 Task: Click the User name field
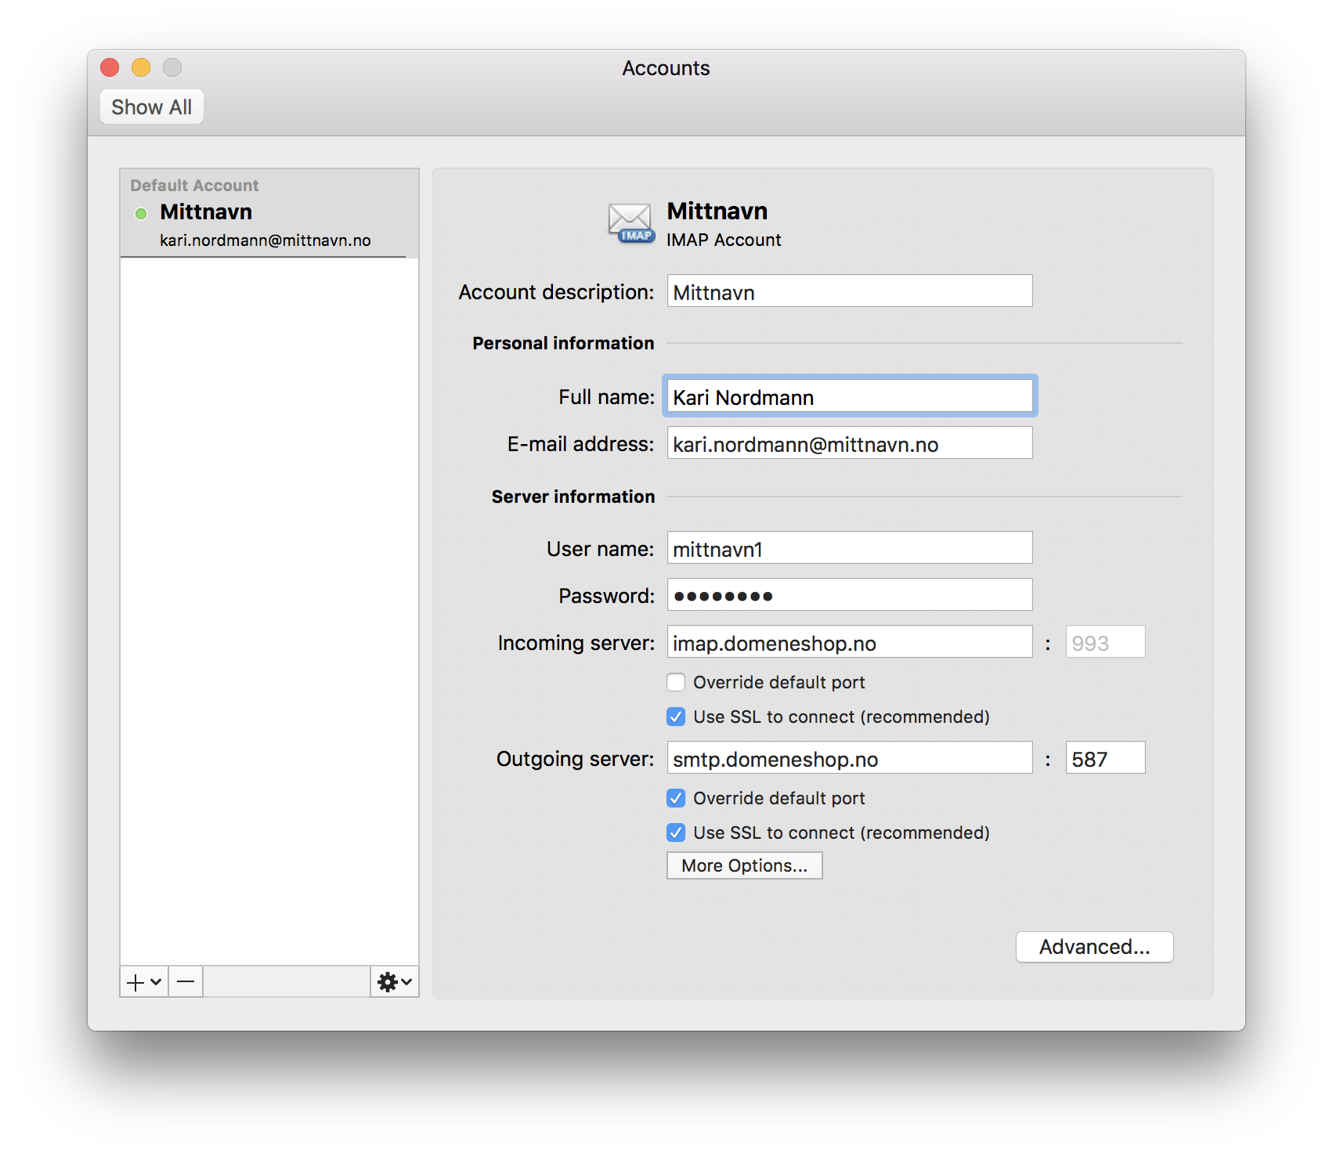click(850, 548)
